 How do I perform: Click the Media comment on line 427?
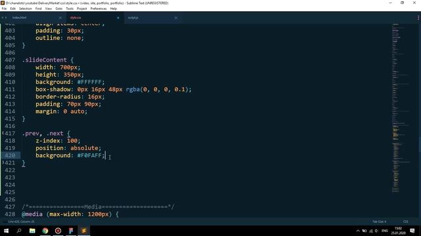click(x=98, y=207)
